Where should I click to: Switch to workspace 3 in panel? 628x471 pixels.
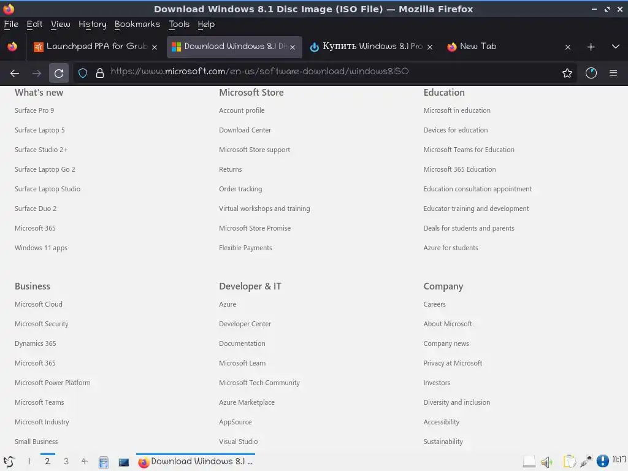[66, 461]
